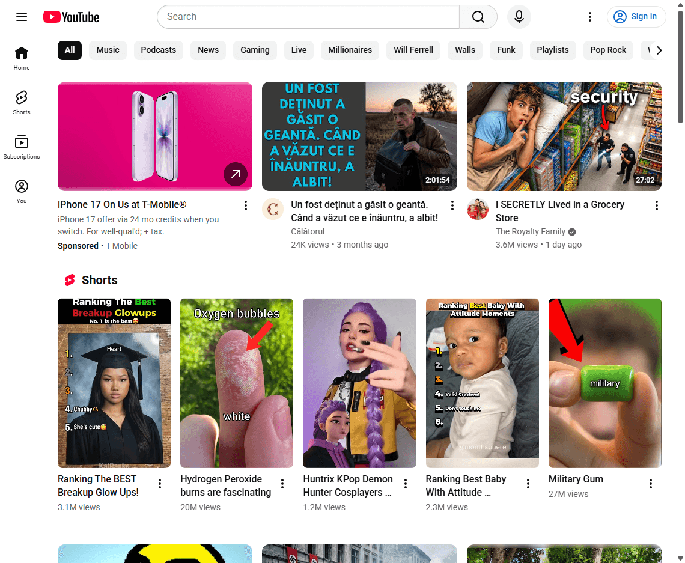Choose the Millionaires chip
The width and height of the screenshot is (685, 563).
pos(350,50)
